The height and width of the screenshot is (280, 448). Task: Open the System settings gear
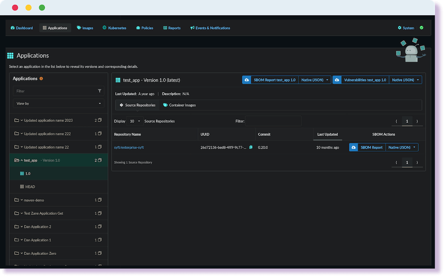406,28
